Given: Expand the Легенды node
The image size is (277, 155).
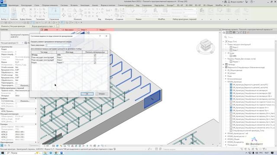Looking at the screenshot, I should click(x=224, y=65).
